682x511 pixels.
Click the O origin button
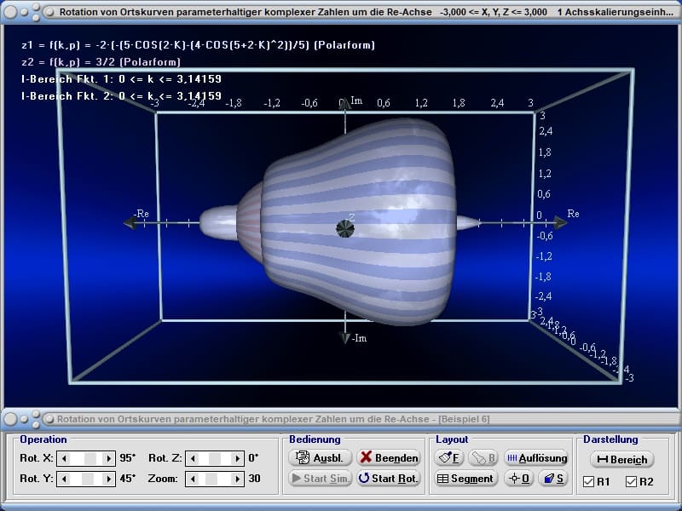click(x=519, y=479)
